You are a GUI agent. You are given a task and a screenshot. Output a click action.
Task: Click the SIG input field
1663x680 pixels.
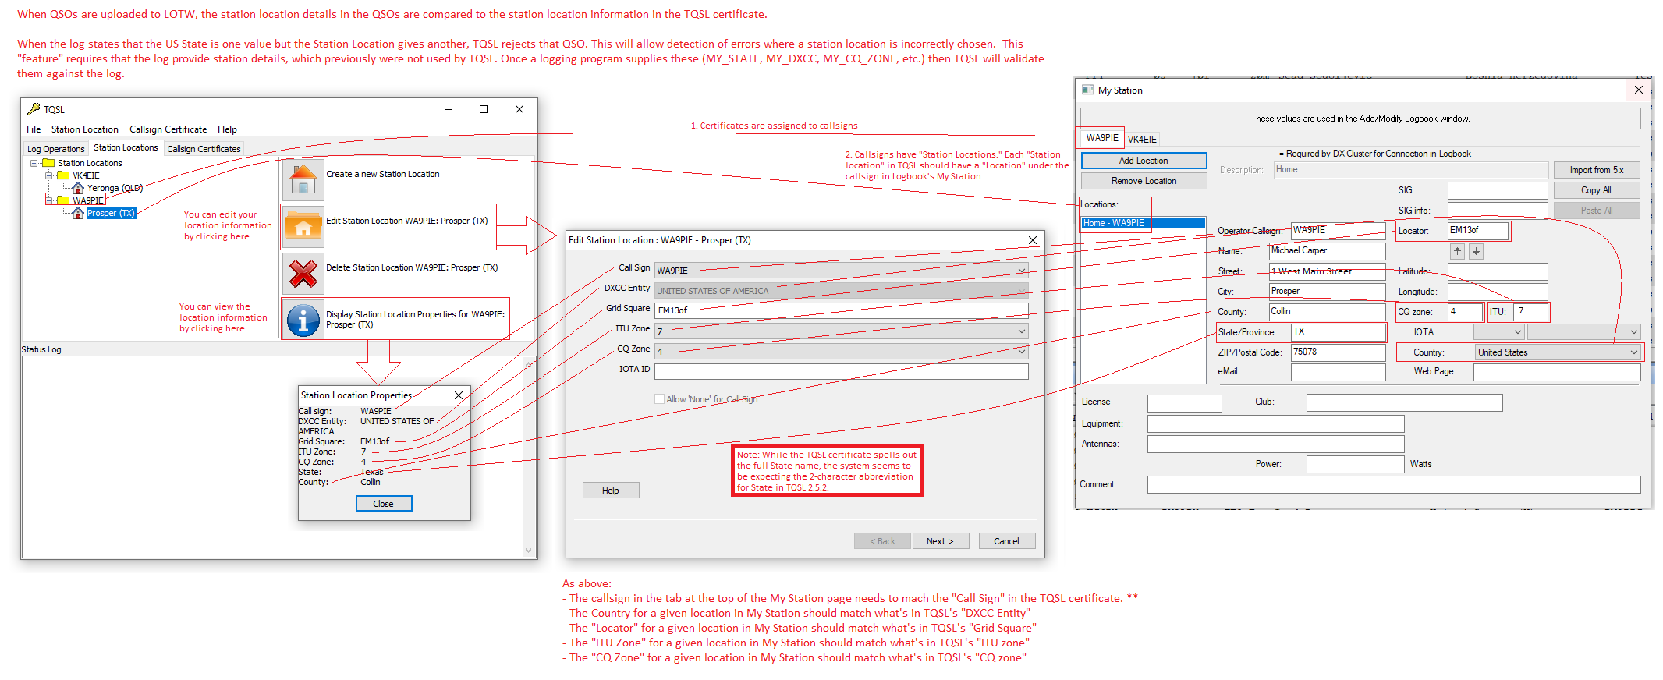click(x=1497, y=190)
